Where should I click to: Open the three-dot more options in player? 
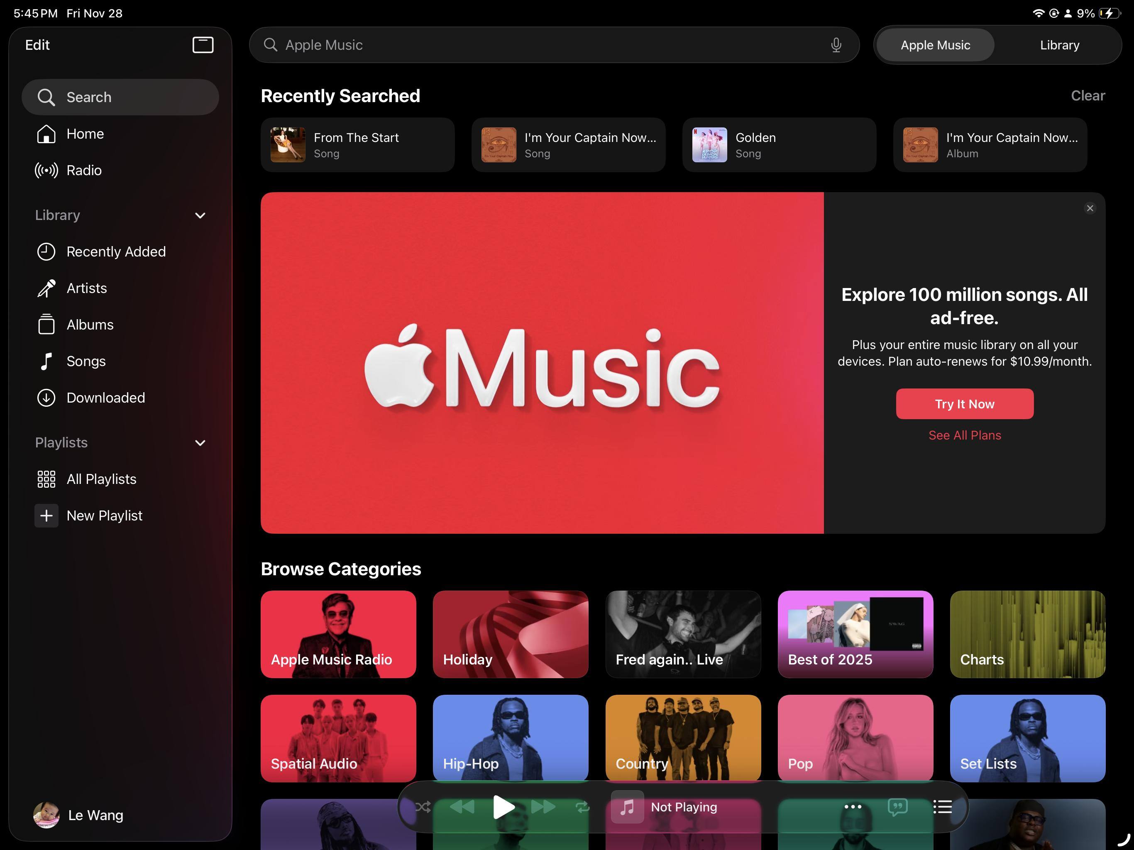point(853,807)
